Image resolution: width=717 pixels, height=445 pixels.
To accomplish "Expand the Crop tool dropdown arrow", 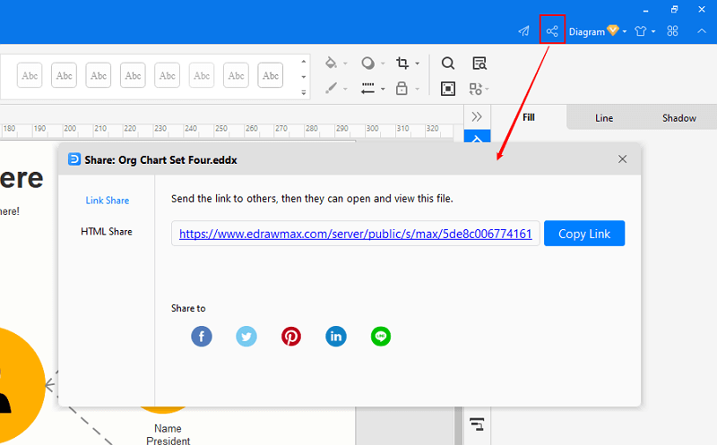I will coord(417,64).
